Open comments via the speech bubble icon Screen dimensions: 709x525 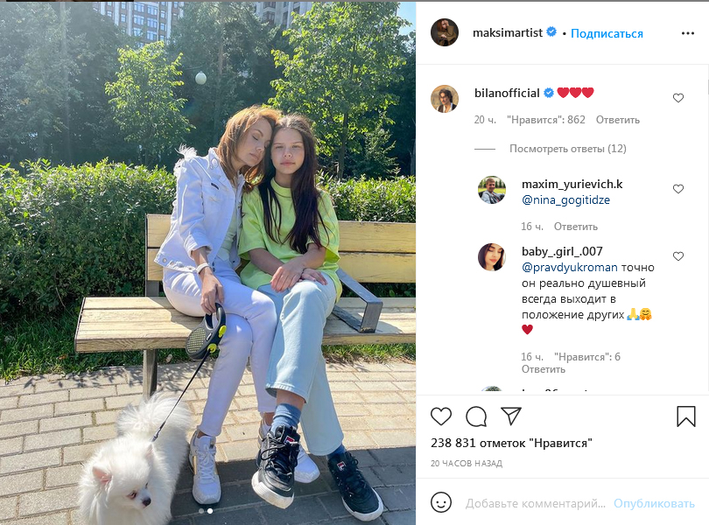[x=476, y=416]
